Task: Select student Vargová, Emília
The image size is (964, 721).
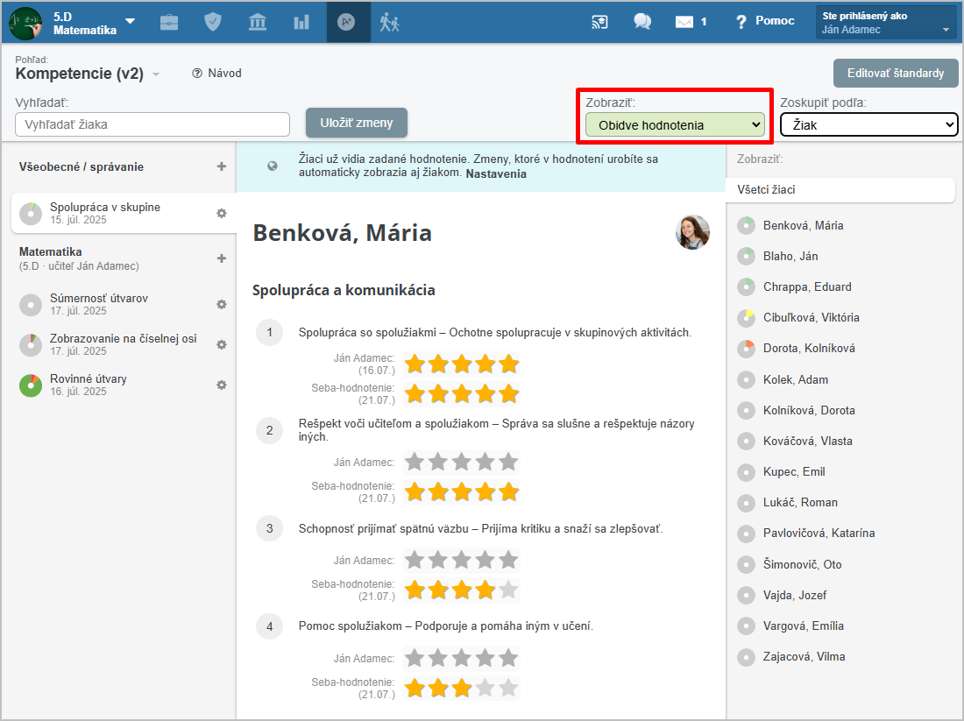Action: point(803,626)
